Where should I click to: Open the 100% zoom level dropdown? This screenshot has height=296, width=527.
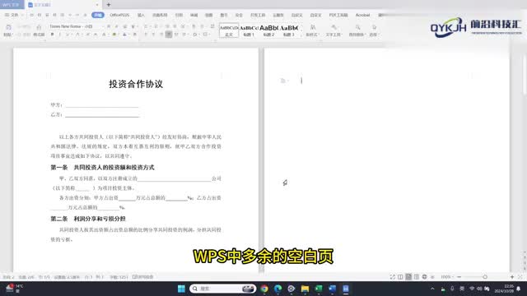(x=446, y=277)
